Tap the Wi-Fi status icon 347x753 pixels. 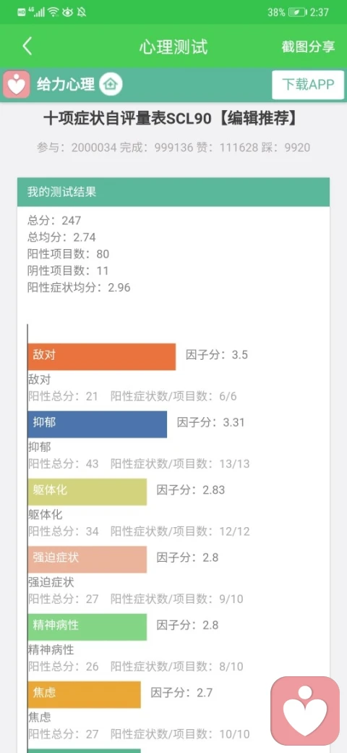point(53,12)
